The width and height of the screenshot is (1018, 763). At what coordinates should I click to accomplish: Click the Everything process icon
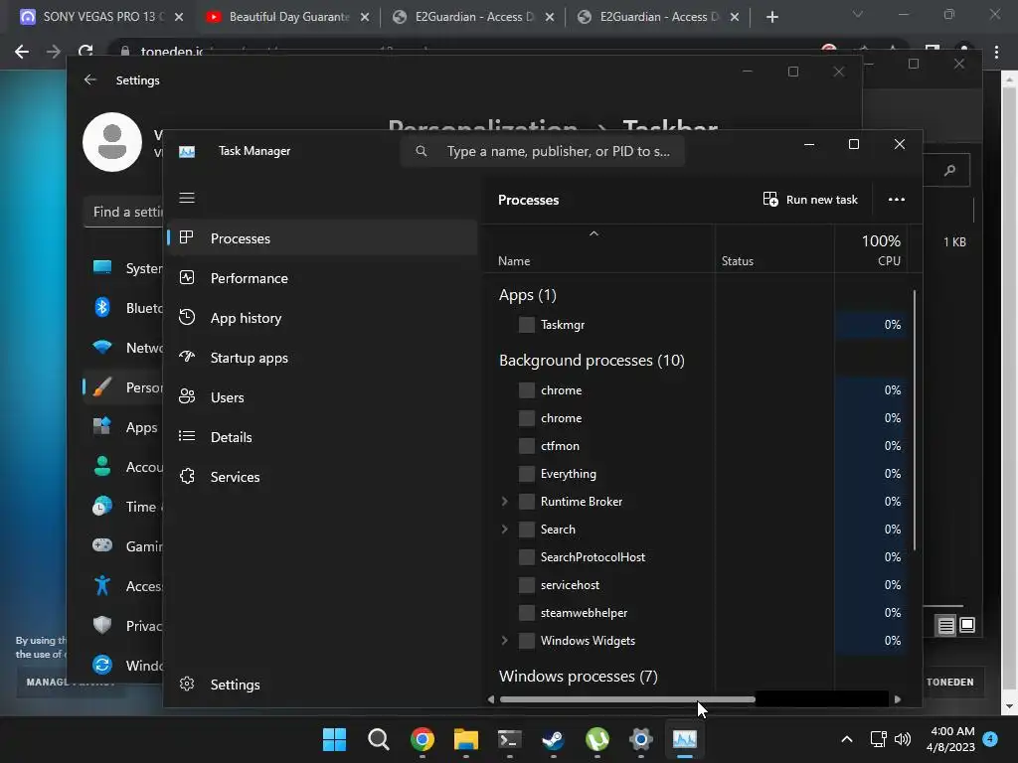tap(527, 474)
